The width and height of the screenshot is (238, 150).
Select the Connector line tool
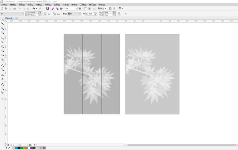(2, 70)
